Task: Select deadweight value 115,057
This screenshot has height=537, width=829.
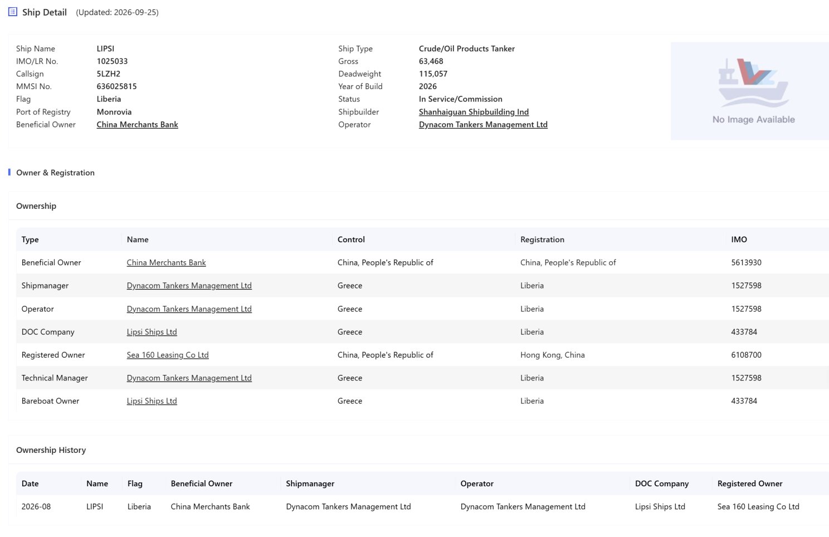Action: (433, 74)
